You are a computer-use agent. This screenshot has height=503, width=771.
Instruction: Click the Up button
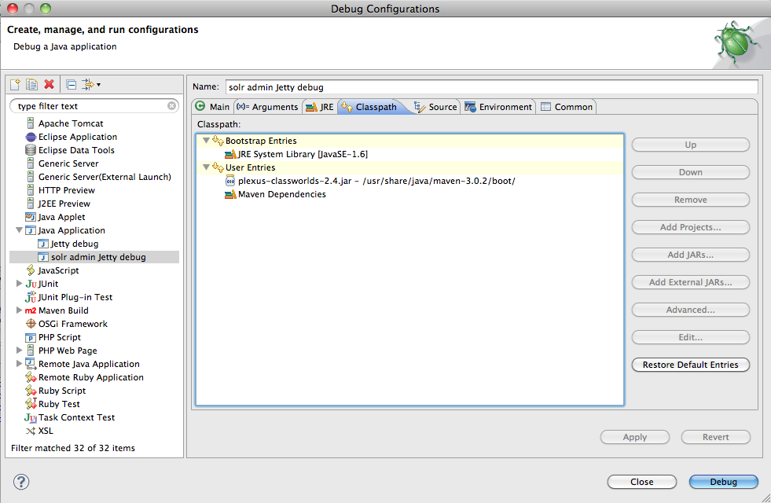690,145
